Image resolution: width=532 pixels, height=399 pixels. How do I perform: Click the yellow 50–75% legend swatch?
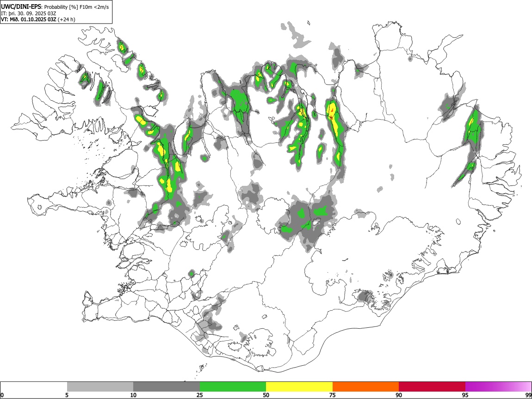tap(299, 387)
